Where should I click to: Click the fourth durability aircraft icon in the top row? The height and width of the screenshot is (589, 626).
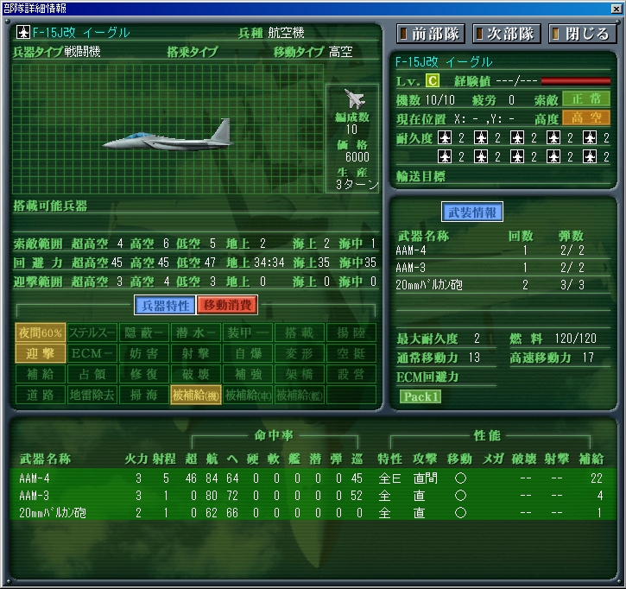tap(553, 138)
